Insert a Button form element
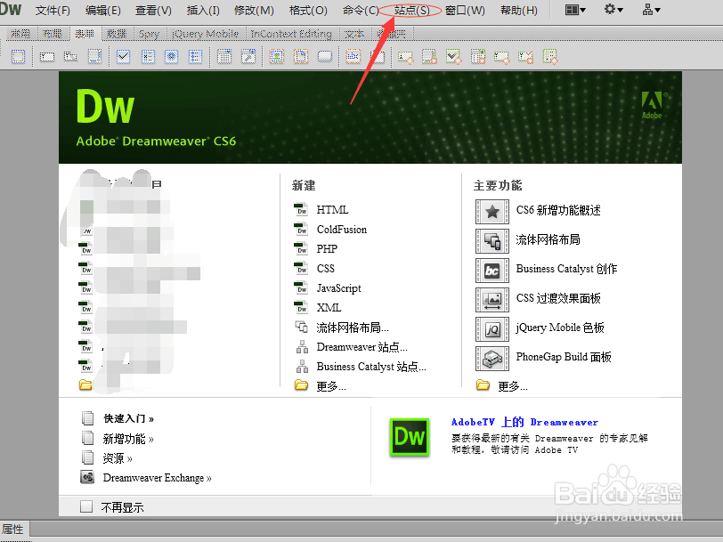 pyautogui.click(x=325, y=57)
